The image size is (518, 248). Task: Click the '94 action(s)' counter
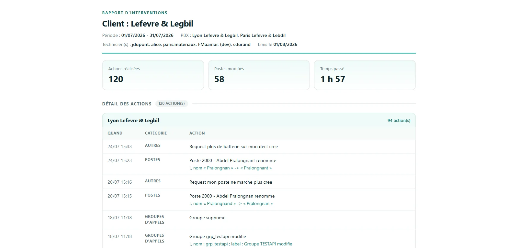click(x=399, y=121)
